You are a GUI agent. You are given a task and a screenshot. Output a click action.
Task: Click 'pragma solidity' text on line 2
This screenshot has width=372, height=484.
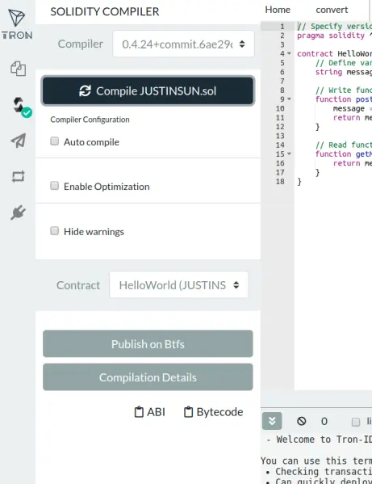[331, 36]
